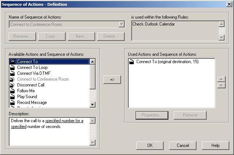
Task: Click the Rename... button
Action: 22,36
